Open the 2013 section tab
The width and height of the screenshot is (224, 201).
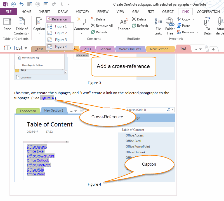[88, 49]
